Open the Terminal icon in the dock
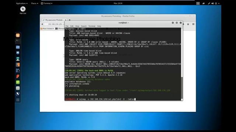The height and width of the screenshot is (132, 236). (18, 41)
